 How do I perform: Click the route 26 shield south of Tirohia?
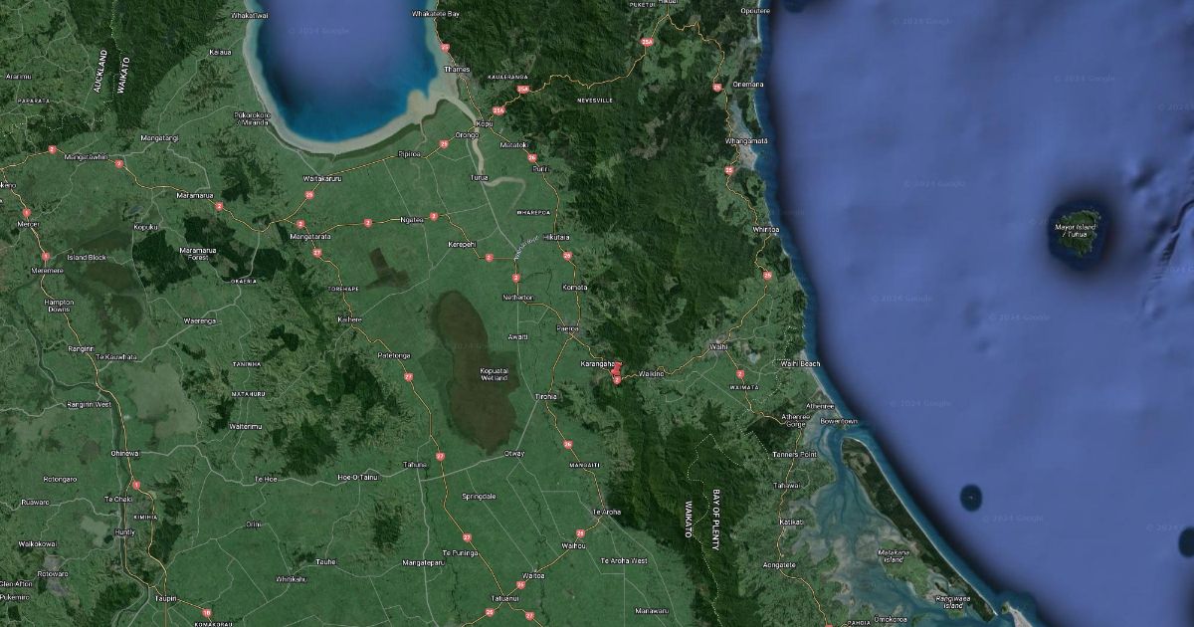point(567,445)
